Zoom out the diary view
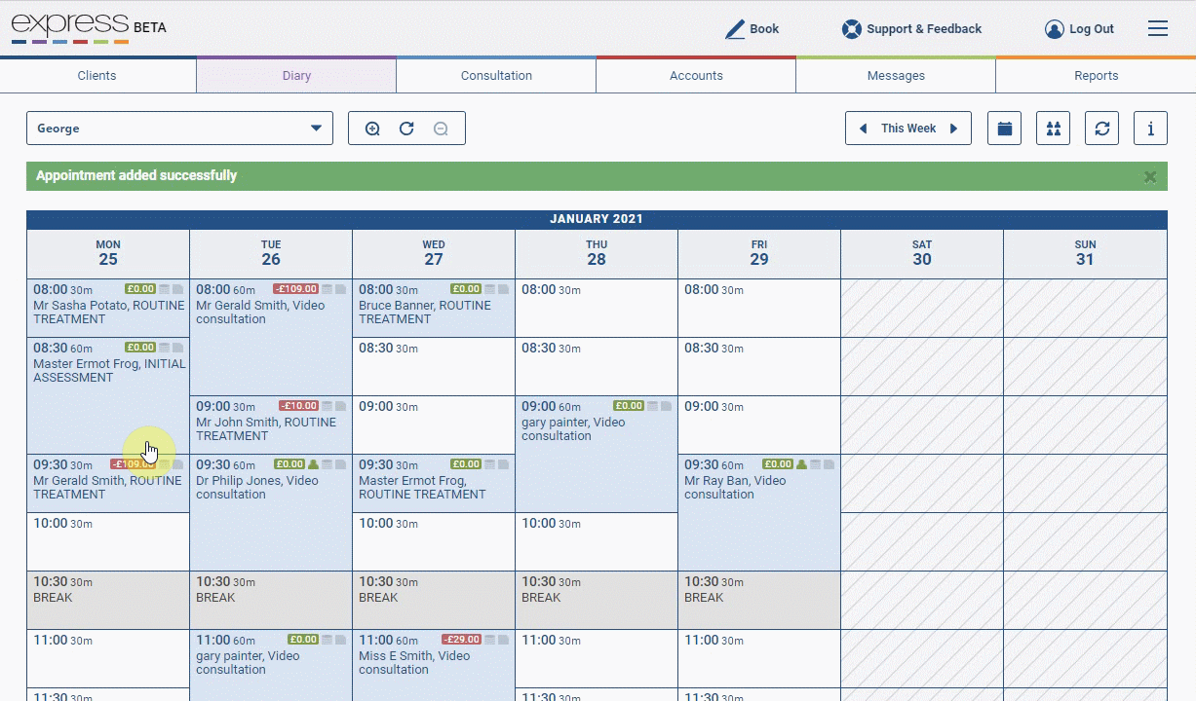 click(441, 129)
